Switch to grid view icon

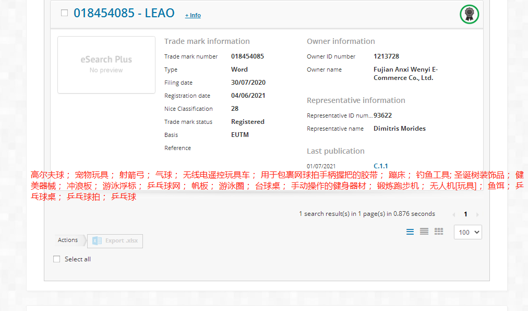pos(439,232)
